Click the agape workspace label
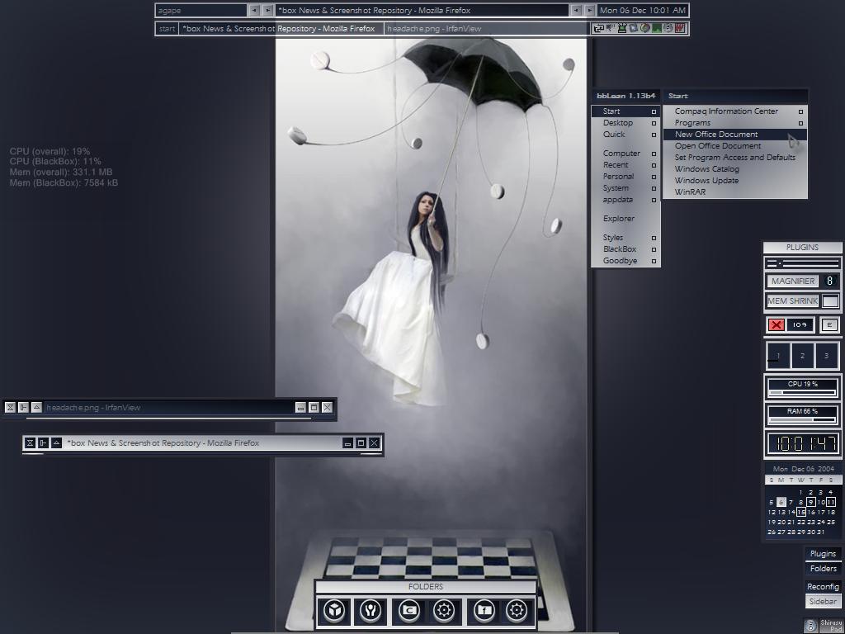The width and height of the screenshot is (845, 634). [x=201, y=10]
